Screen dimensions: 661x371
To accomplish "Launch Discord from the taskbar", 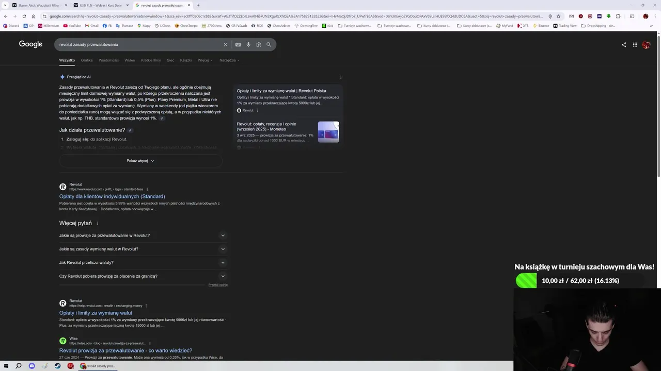I will coord(32,366).
